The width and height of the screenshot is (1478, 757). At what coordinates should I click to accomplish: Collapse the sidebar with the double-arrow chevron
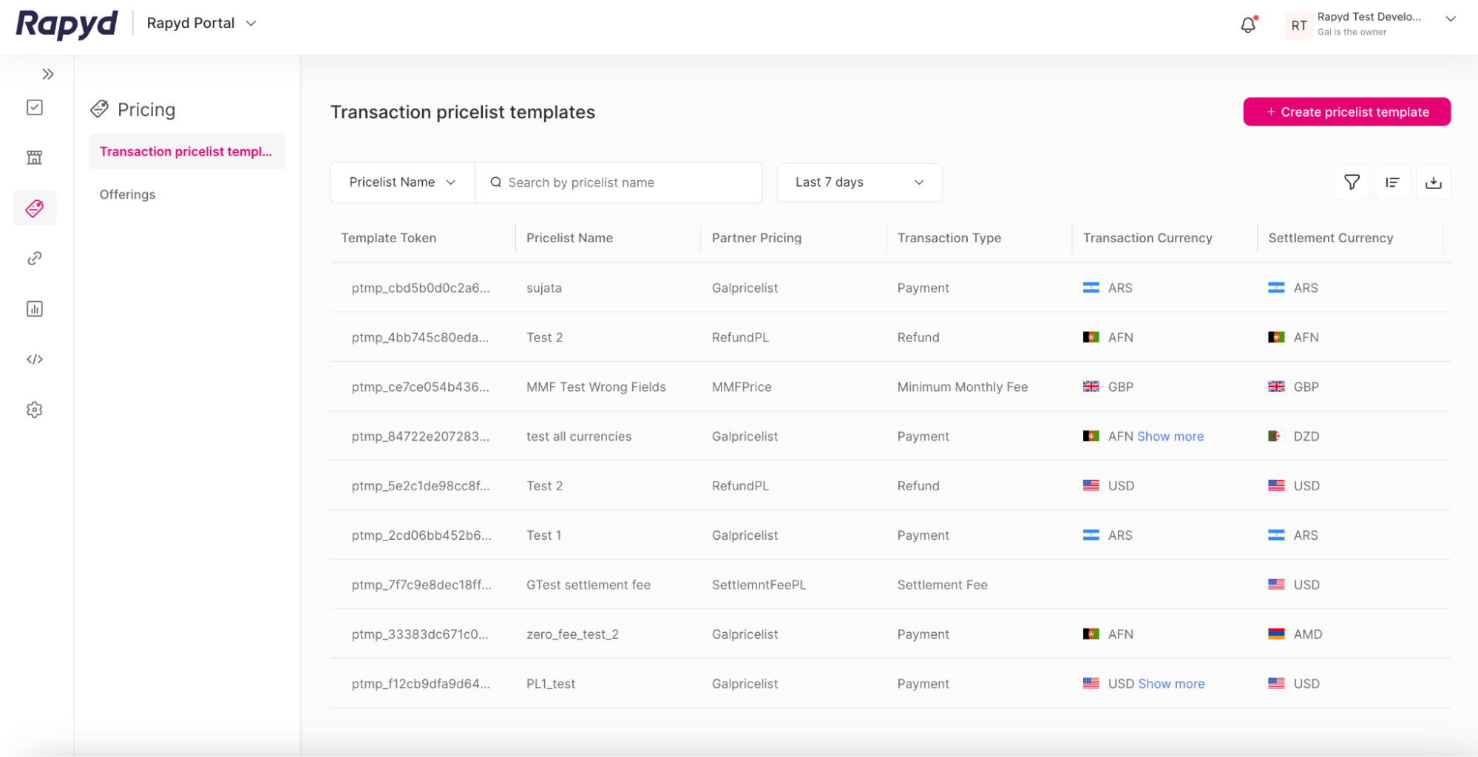48,74
